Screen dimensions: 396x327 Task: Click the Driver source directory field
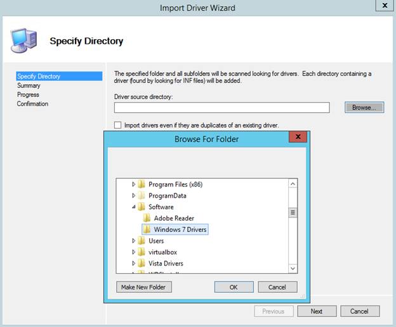tap(221, 108)
